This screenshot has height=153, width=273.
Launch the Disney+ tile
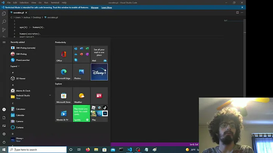tap(99, 72)
